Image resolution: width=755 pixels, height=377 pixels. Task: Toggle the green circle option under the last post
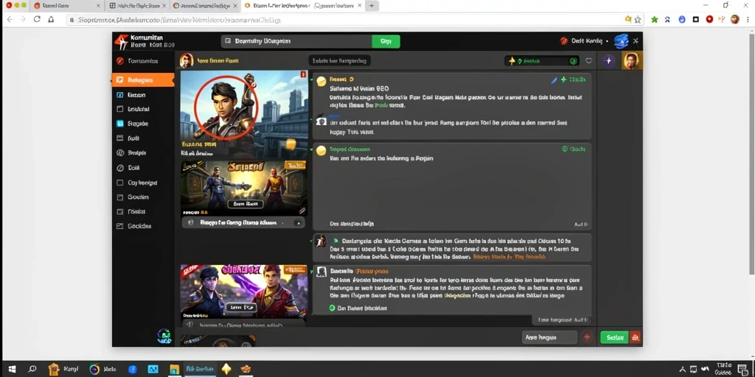[332, 308]
